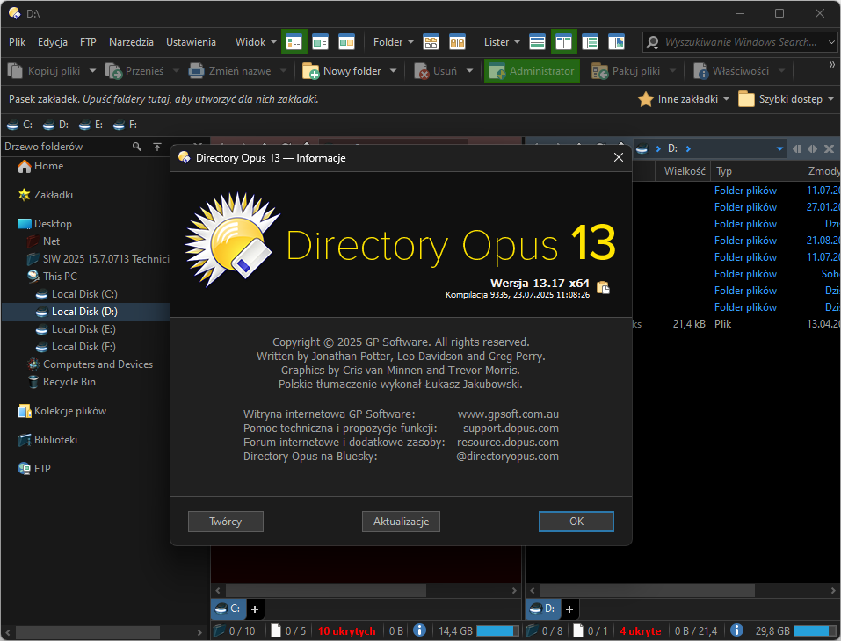Confirm the dialog with OK

(576, 522)
